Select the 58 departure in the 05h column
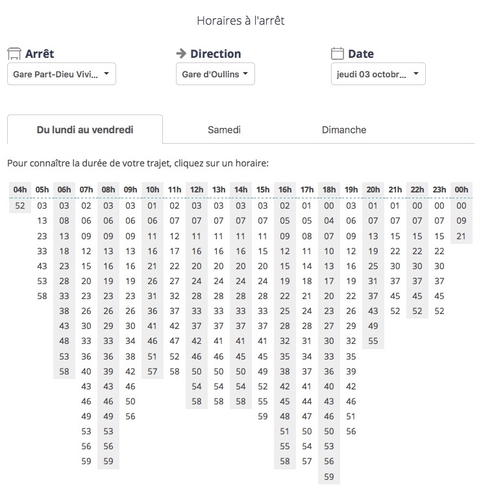481x487 pixels. [x=42, y=296]
